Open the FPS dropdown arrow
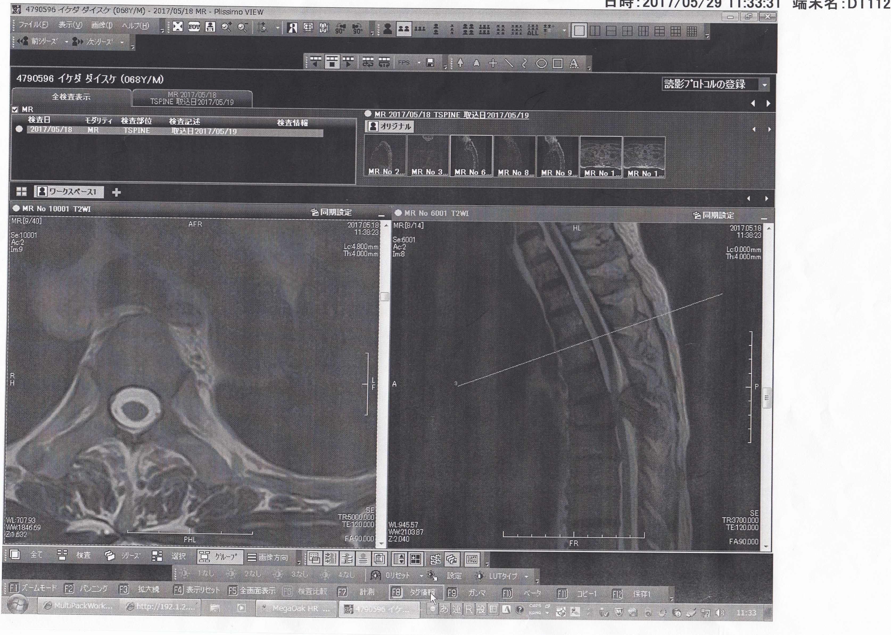 [419, 62]
